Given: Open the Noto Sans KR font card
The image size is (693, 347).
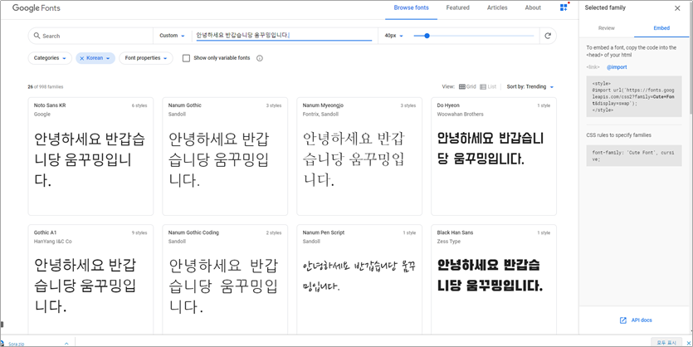Looking at the screenshot, I should 90,156.
